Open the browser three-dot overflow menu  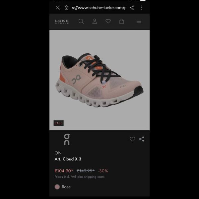pos(141,8)
